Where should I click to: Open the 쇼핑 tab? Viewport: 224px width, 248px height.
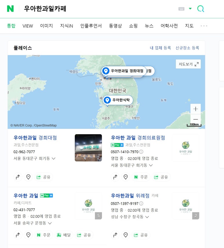133,26
